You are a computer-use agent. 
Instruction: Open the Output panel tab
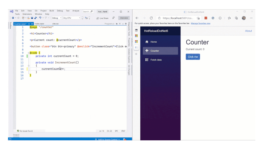(x=16, y=135)
